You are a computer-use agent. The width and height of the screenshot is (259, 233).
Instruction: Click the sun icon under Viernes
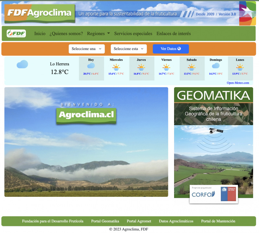[x=166, y=67]
